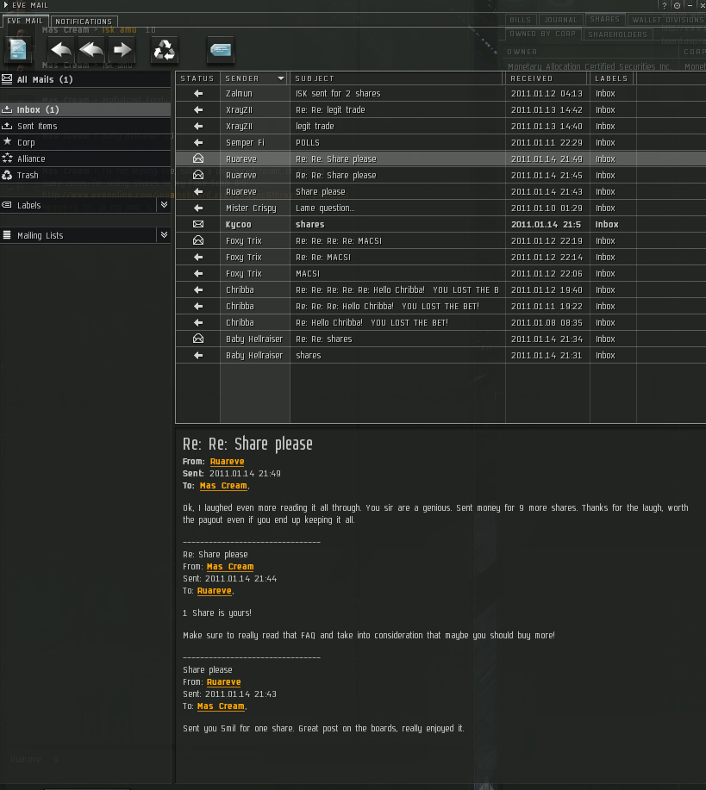The height and width of the screenshot is (790, 706).
Task: Open Chribba mail received 2011.01.12 19:40
Action: (x=440, y=290)
